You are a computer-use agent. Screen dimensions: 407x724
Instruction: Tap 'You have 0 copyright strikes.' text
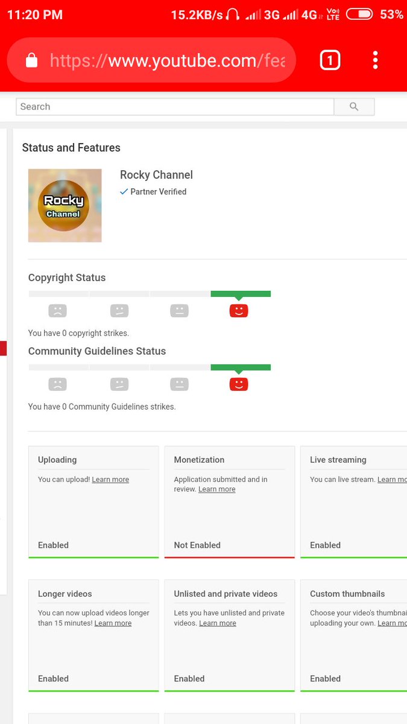pos(78,333)
